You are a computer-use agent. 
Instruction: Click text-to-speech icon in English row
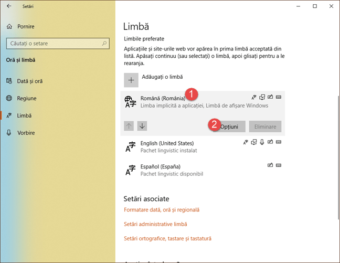click(x=254, y=142)
